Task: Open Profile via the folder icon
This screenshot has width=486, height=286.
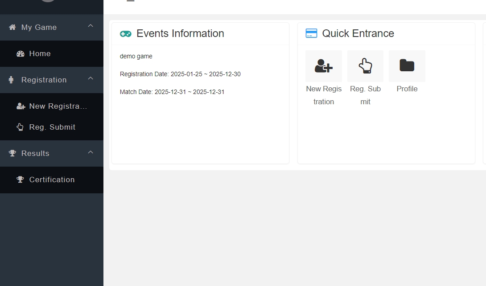Action: coord(407,65)
